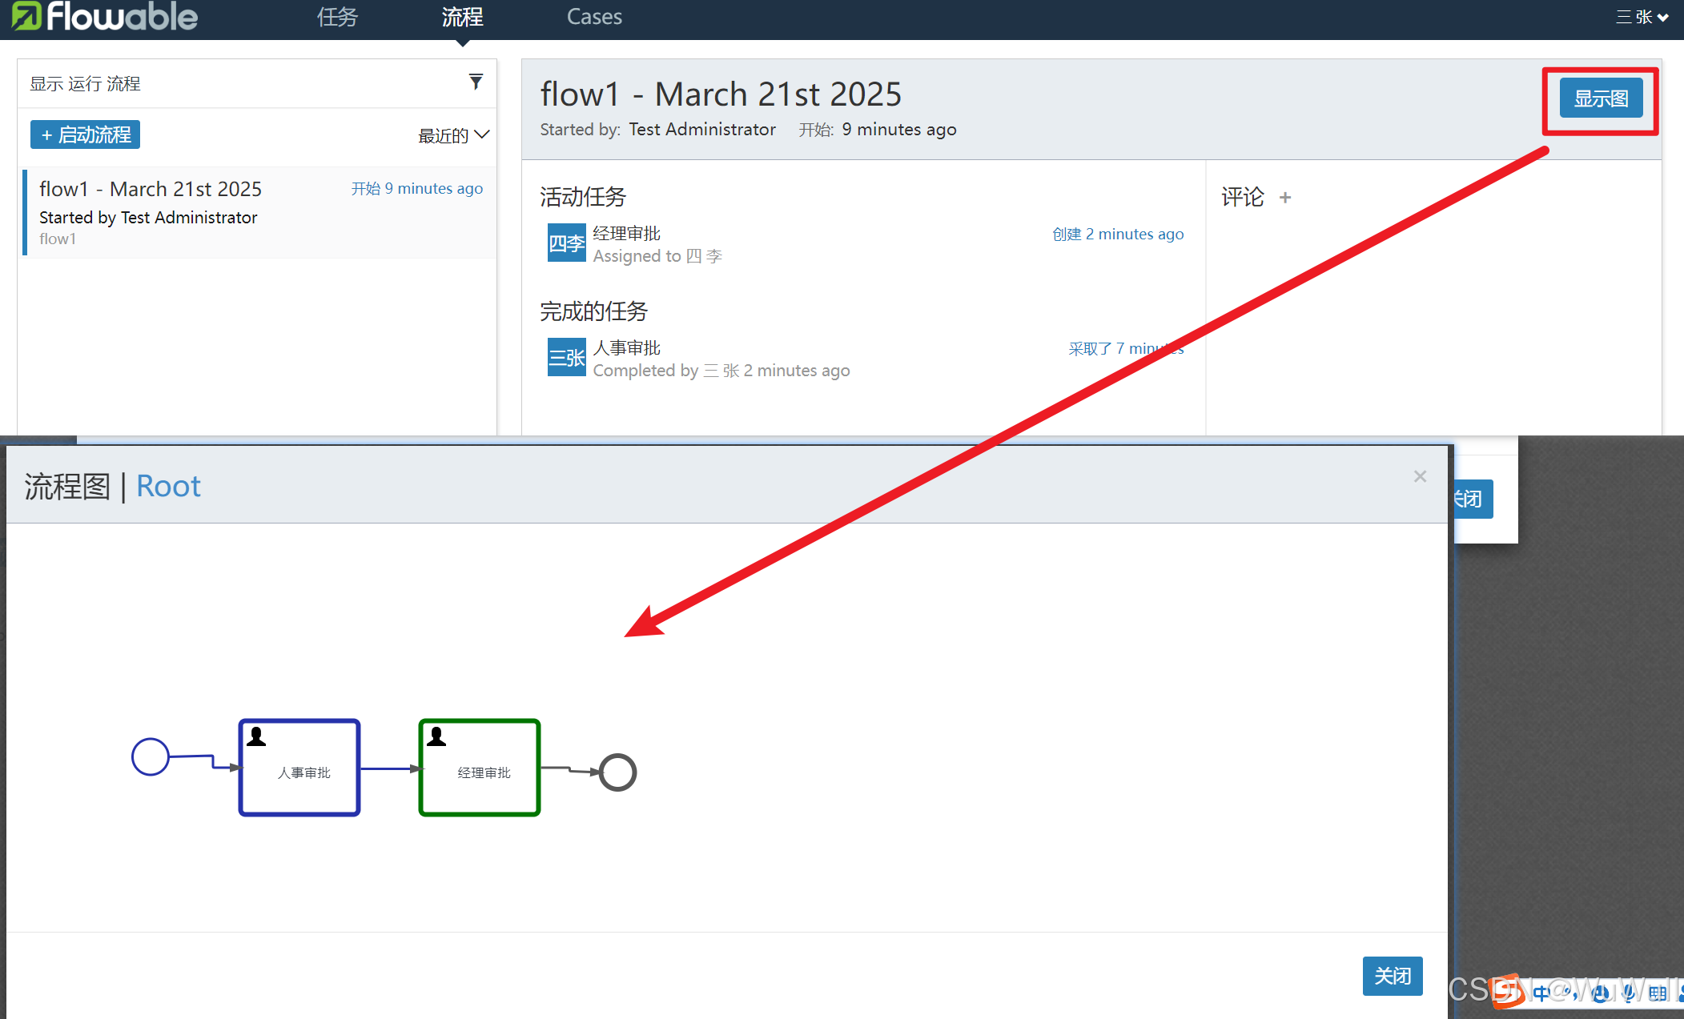Expand the 最近的 sort dropdown
The image size is (1684, 1019).
pos(453,135)
